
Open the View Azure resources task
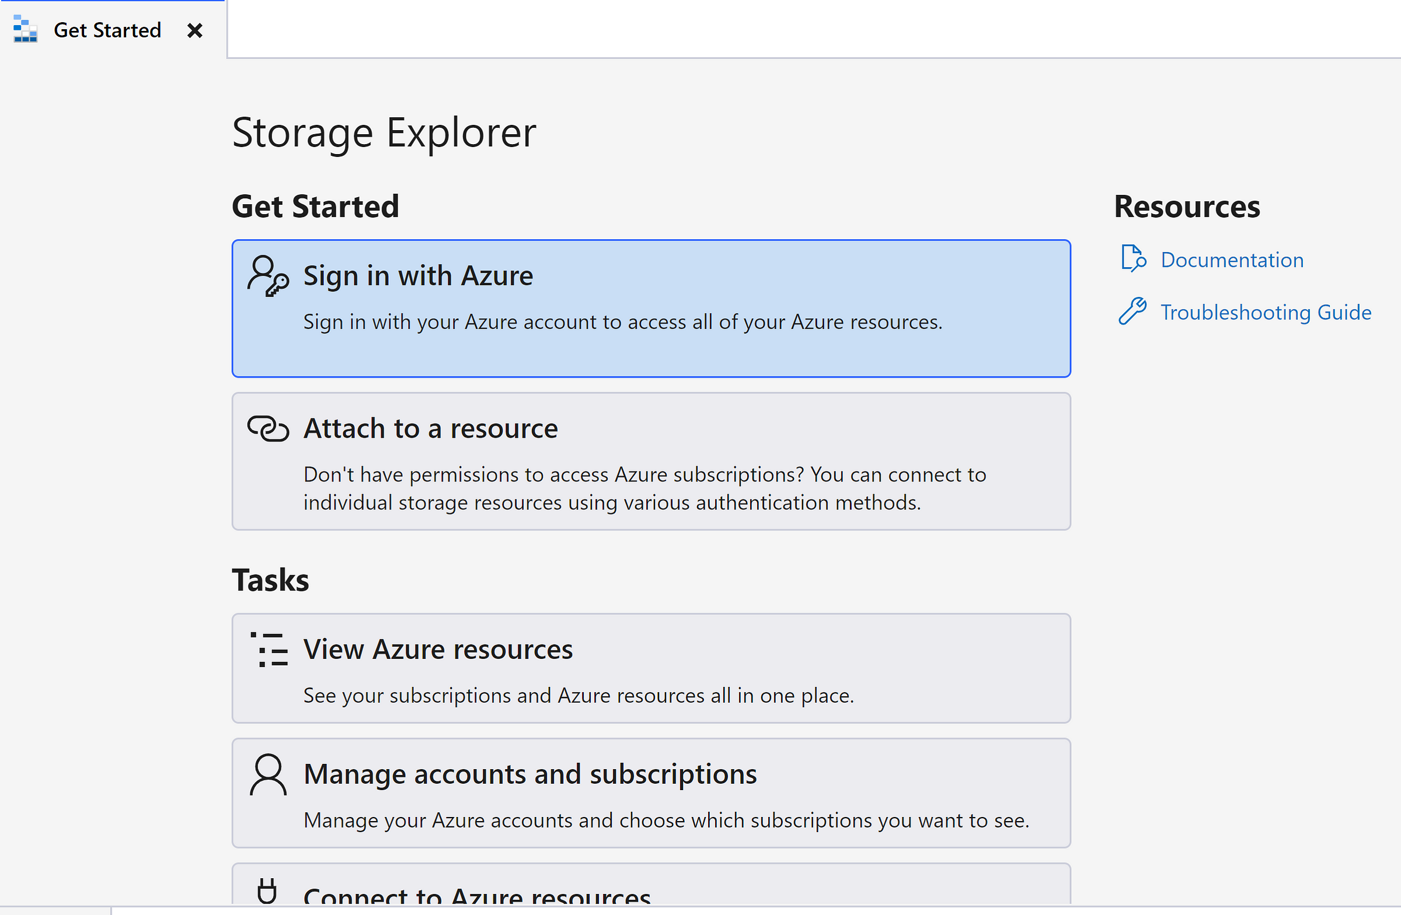click(x=651, y=668)
